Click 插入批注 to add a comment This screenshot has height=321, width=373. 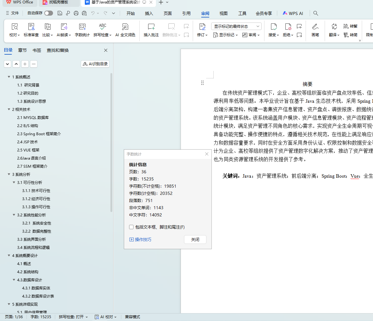pos(151,30)
